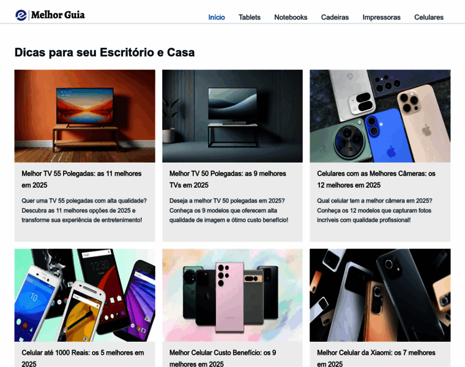The height and width of the screenshot is (367, 465).
Task: Select Cadeiras in the navigation bar
Action: coord(335,17)
